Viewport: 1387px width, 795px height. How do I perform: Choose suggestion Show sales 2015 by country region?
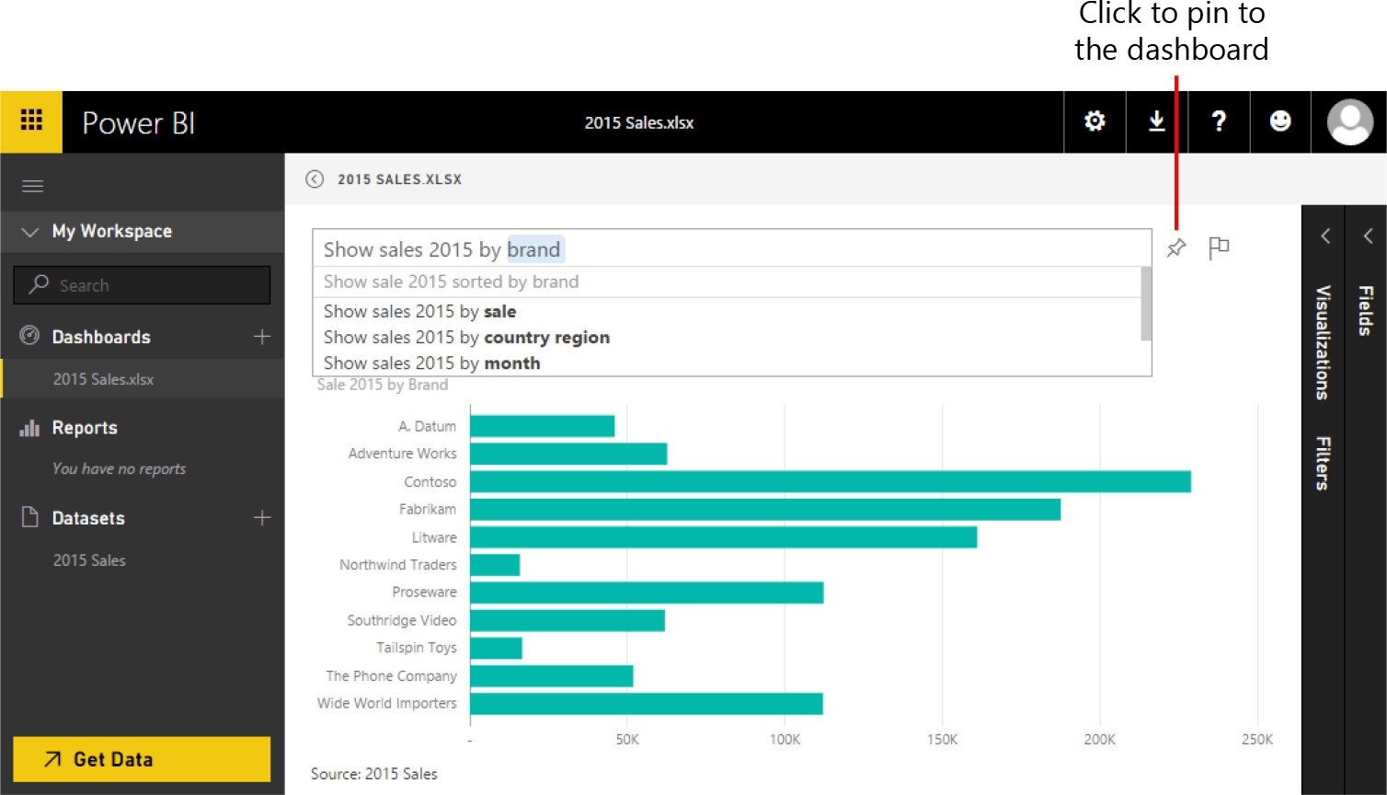(x=466, y=337)
